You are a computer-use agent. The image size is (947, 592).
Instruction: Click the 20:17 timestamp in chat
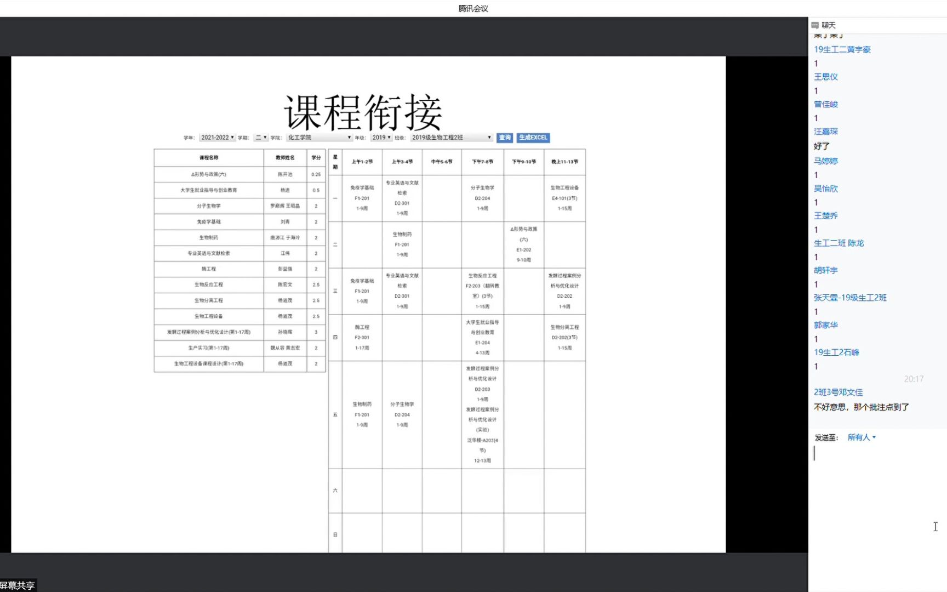[x=914, y=379]
